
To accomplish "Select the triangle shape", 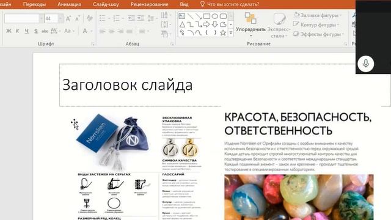I will point(182,24).
